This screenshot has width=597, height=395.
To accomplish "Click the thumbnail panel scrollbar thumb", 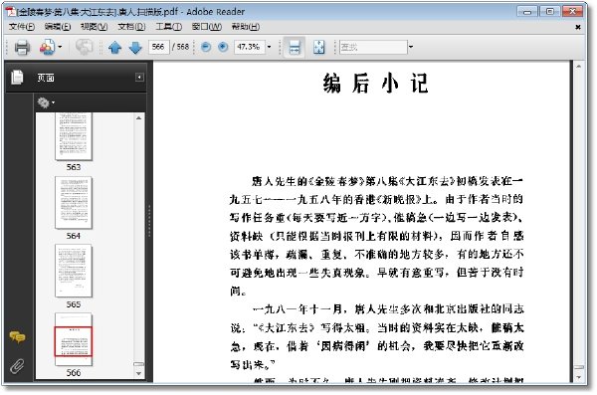I will (x=138, y=364).
